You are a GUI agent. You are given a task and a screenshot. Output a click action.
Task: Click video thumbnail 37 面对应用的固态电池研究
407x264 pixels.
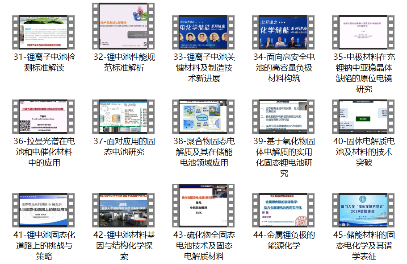[x=123, y=116]
